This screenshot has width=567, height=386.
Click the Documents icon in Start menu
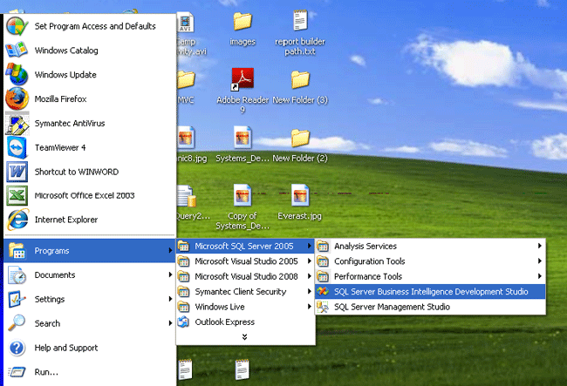[17, 275]
